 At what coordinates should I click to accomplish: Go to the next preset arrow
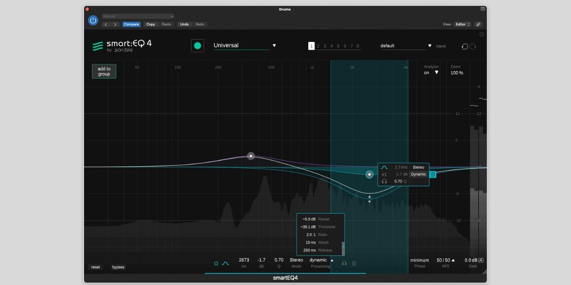pos(115,24)
